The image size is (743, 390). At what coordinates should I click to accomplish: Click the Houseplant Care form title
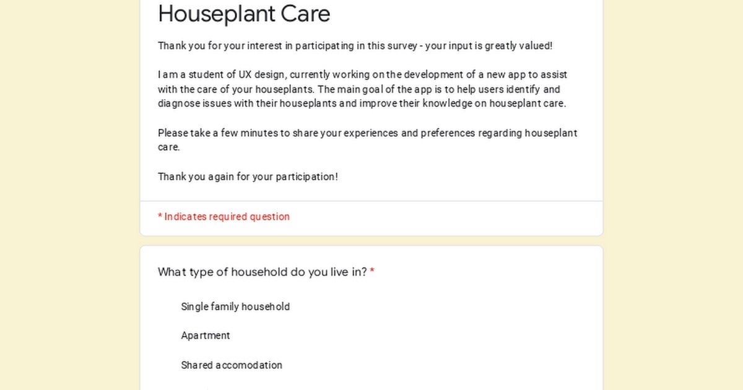[244, 14]
